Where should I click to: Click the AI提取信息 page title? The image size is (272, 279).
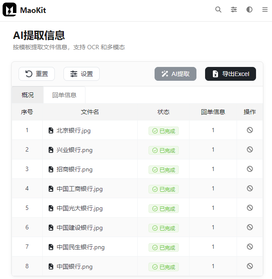pyautogui.click(x=39, y=35)
